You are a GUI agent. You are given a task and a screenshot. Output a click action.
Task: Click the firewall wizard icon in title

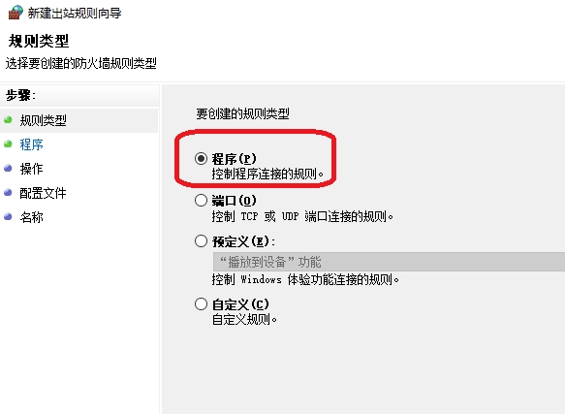(16, 13)
